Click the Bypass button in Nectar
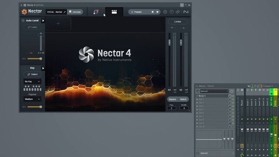This screenshot has height=157, width=279. tap(173, 99)
